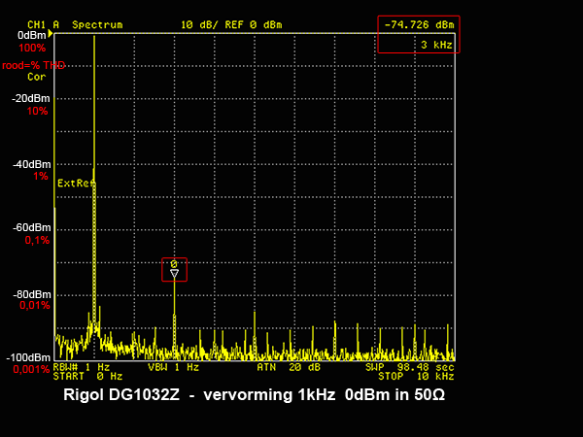Click the VBW 1 Hz setting
The height and width of the screenshot is (437, 583).
(x=174, y=367)
